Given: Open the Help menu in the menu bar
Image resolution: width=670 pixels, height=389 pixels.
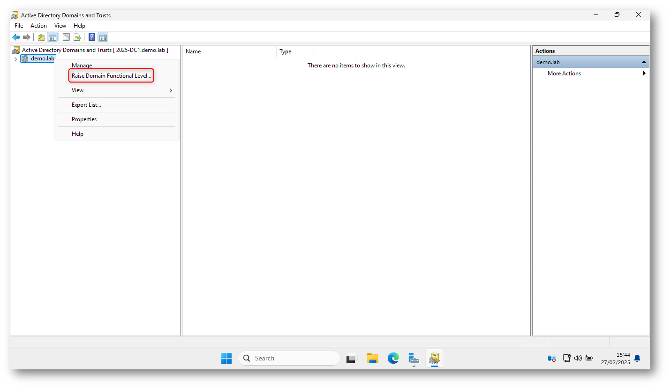Looking at the screenshot, I should click(79, 26).
